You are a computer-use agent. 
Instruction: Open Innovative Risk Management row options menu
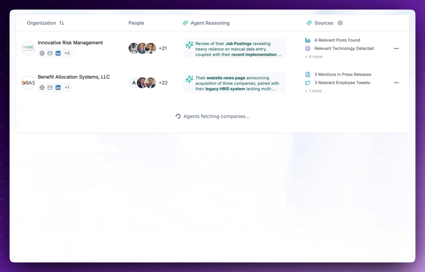(396, 49)
